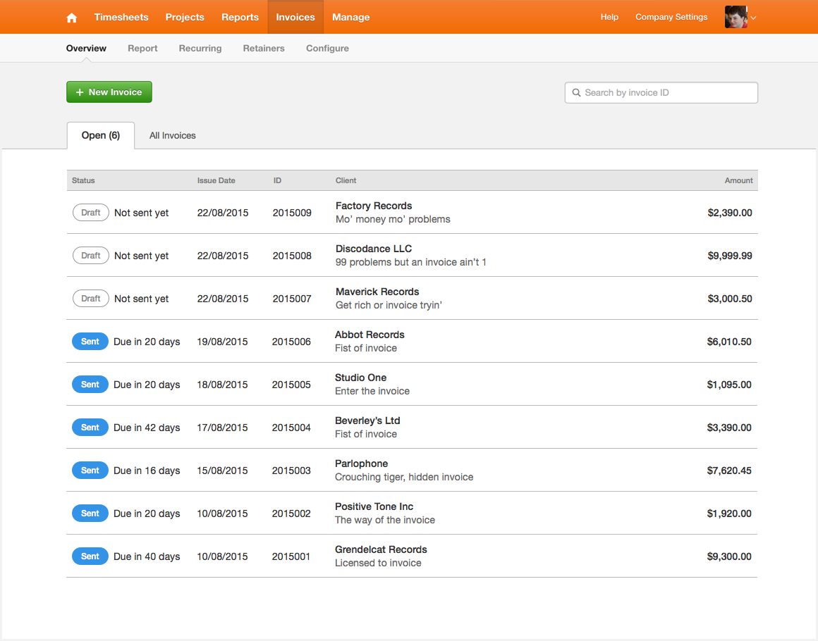818x641 pixels.
Task: Open Company Settings
Action: tap(671, 17)
